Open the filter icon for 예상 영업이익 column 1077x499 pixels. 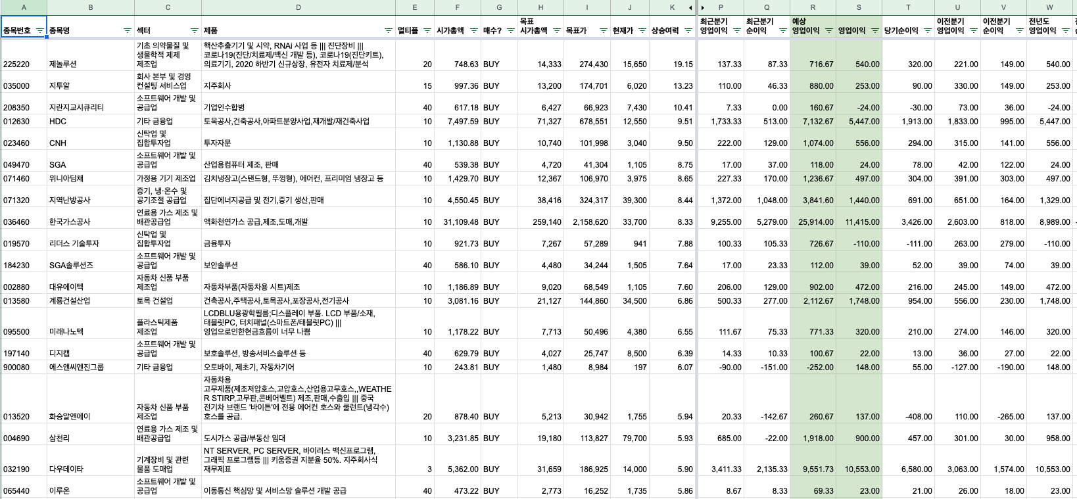(829, 31)
